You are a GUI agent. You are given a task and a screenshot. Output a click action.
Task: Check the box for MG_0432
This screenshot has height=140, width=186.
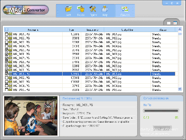coord(6,78)
